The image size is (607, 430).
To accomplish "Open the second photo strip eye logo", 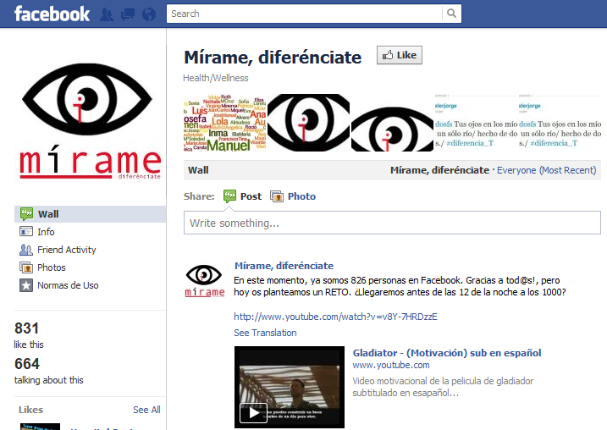I will pyautogui.click(x=308, y=123).
